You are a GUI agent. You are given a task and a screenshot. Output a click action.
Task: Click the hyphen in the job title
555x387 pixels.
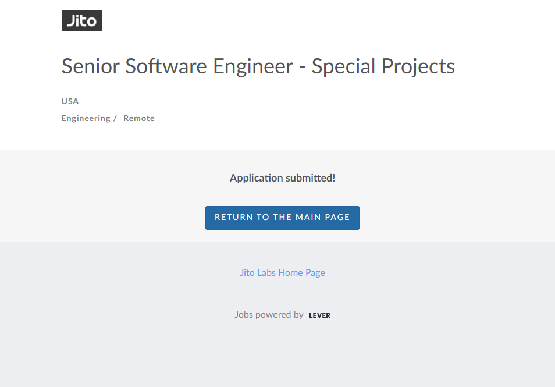[x=302, y=68]
